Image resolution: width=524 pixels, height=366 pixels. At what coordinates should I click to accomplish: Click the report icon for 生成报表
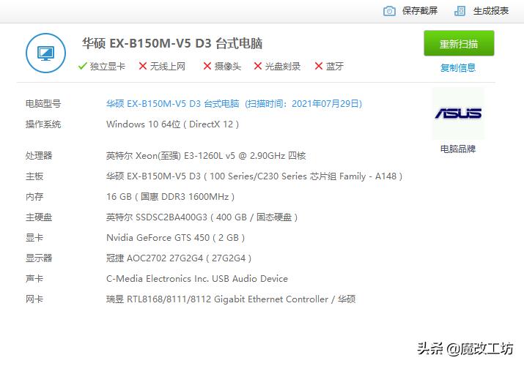(x=460, y=11)
